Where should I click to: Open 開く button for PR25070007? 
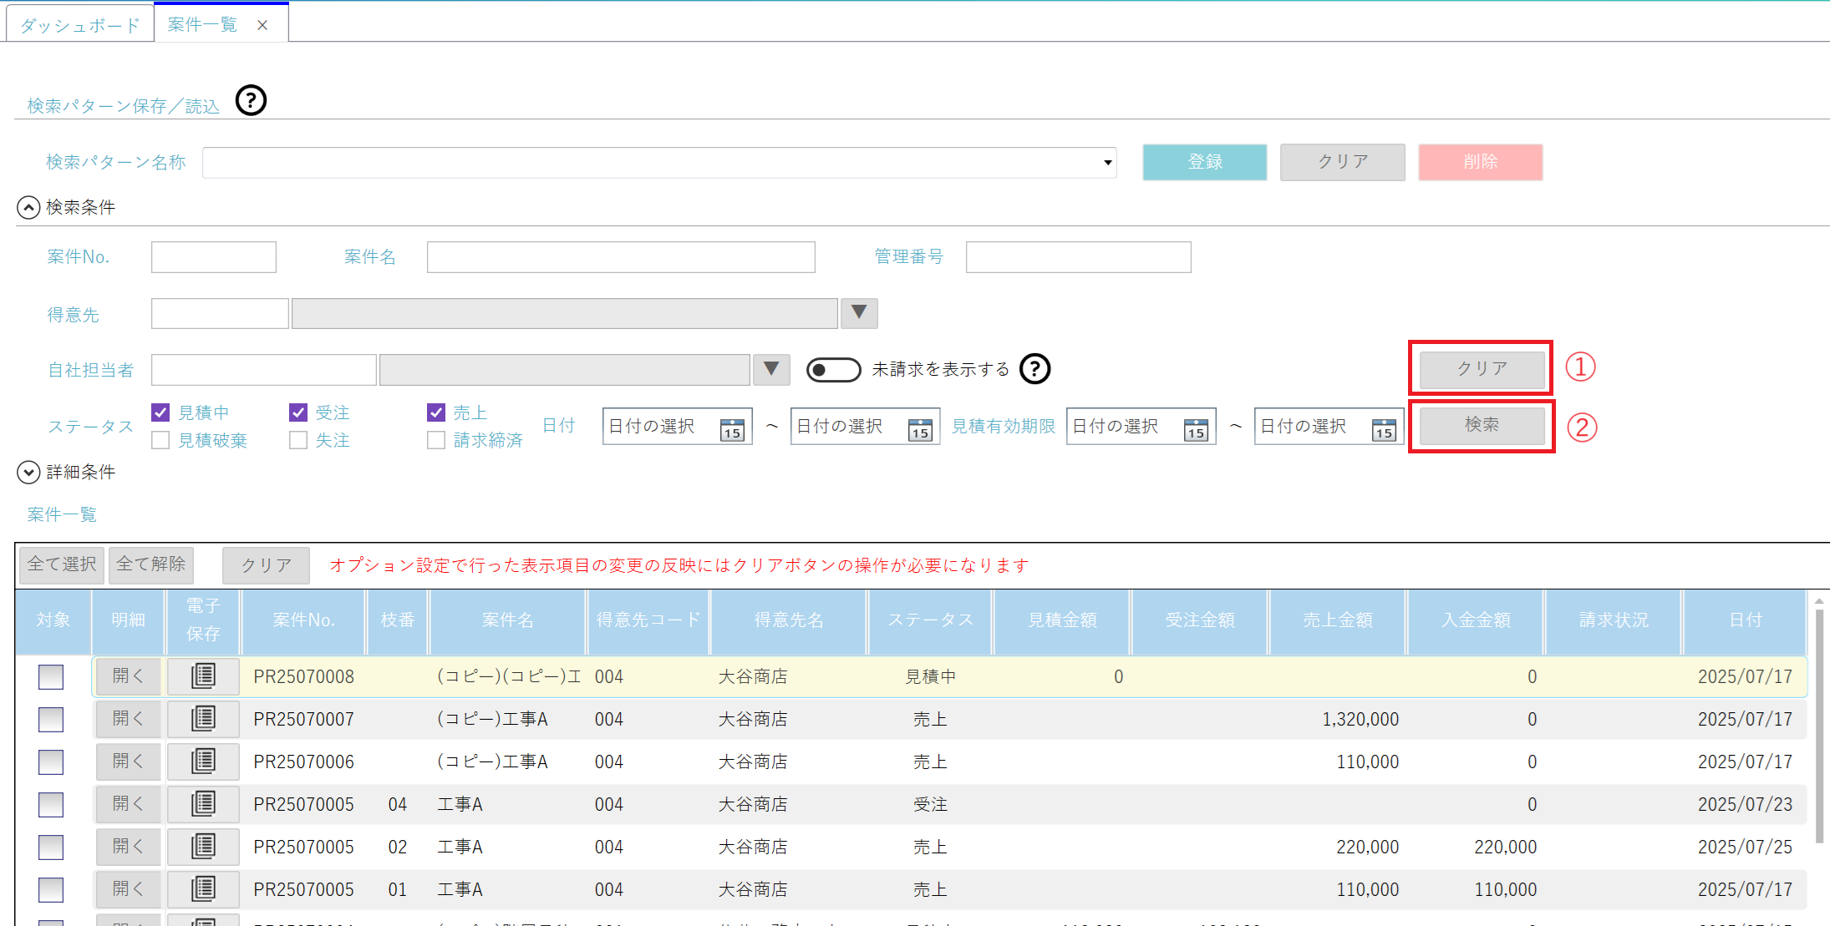pos(128,718)
